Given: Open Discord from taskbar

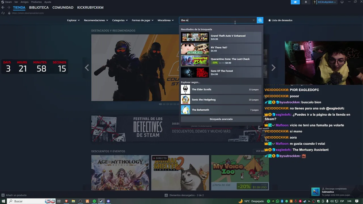Looking at the screenshot, I should pos(108,201).
